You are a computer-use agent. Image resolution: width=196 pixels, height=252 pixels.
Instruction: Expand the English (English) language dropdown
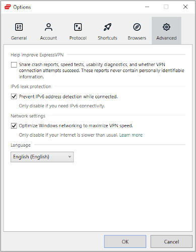coord(42,157)
